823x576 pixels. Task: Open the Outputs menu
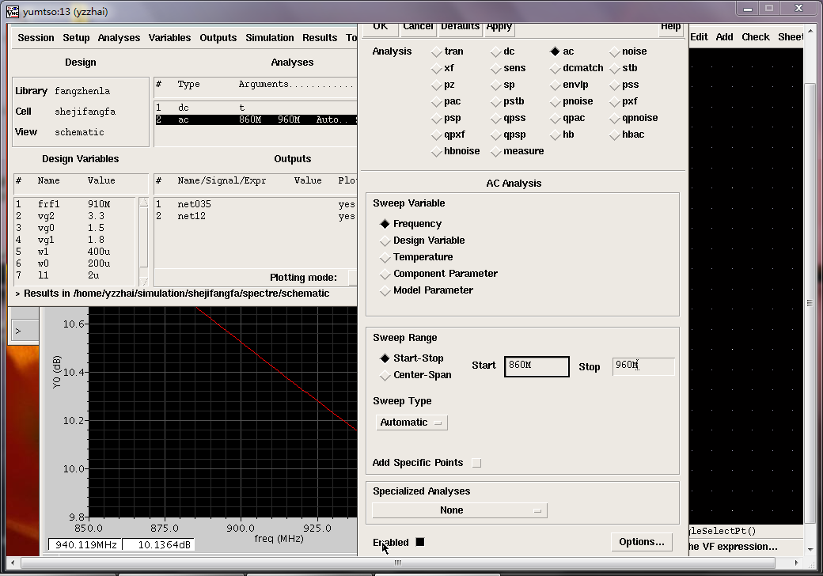point(218,38)
